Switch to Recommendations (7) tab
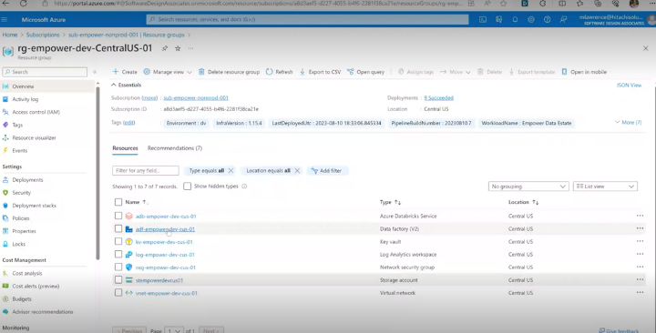This screenshot has height=333, width=656. click(174, 148)
